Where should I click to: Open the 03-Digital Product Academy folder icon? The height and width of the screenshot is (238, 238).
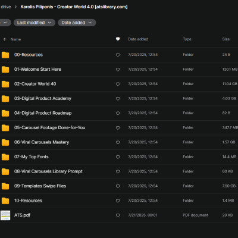click(x=5, y=99)
